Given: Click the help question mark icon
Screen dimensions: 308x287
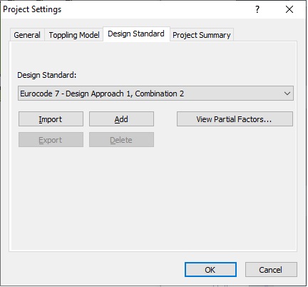Looking at the screenshot, I should click(x=257, y=9).
